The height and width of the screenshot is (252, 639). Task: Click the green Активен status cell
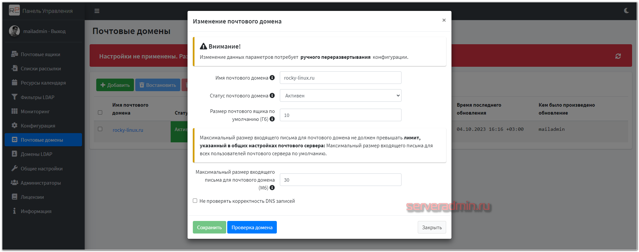click(179, 131)
